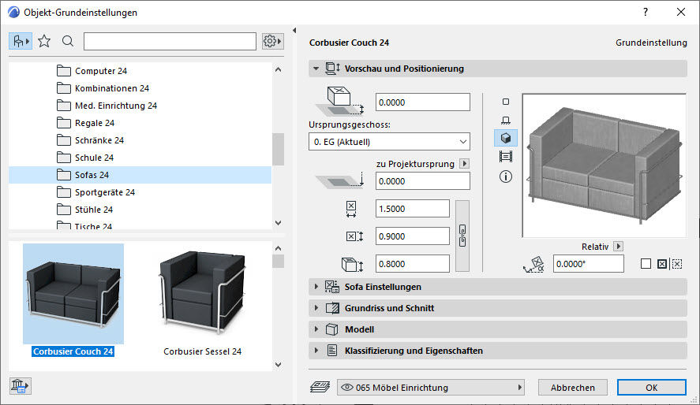
Task: Show object information with the info icon
Action: tap(506, 176)
